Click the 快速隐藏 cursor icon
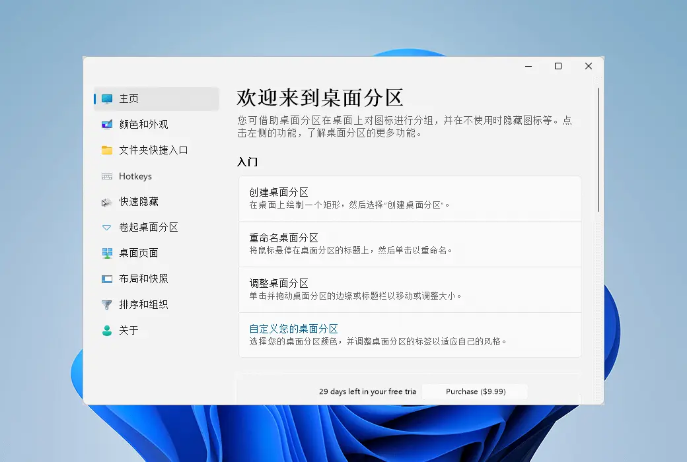Image resolution: width=687 pixels, height=462 pixels. point(106,202)
